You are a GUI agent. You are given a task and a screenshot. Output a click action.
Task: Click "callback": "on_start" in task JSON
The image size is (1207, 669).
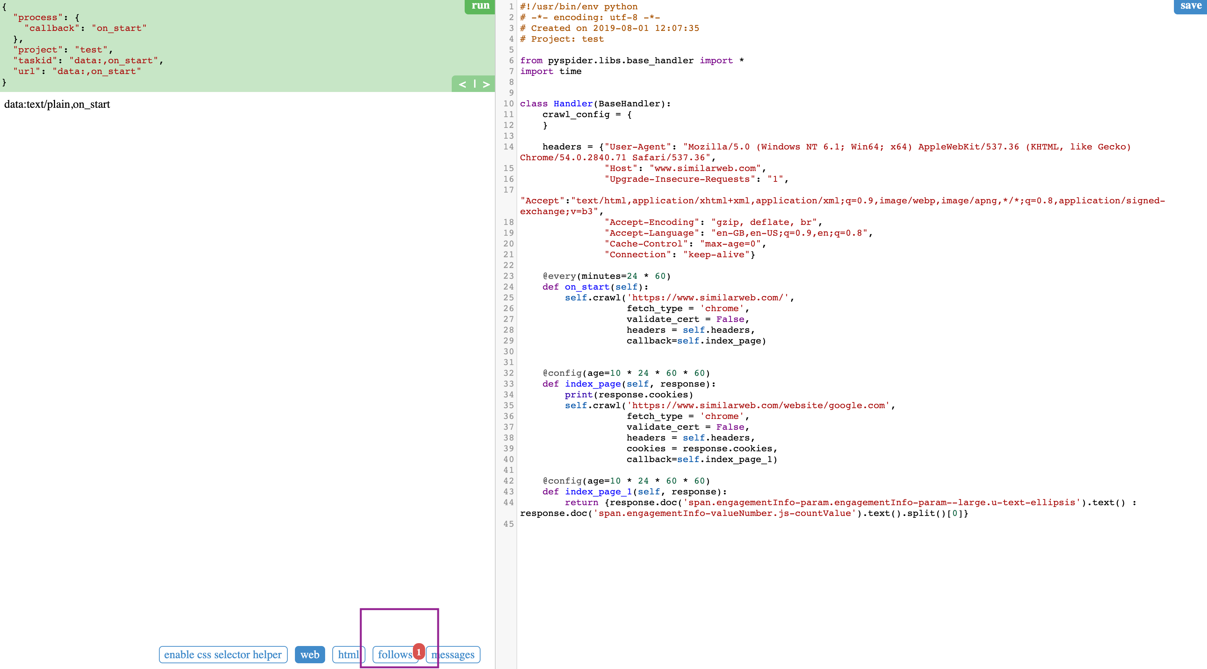(85, 28)
